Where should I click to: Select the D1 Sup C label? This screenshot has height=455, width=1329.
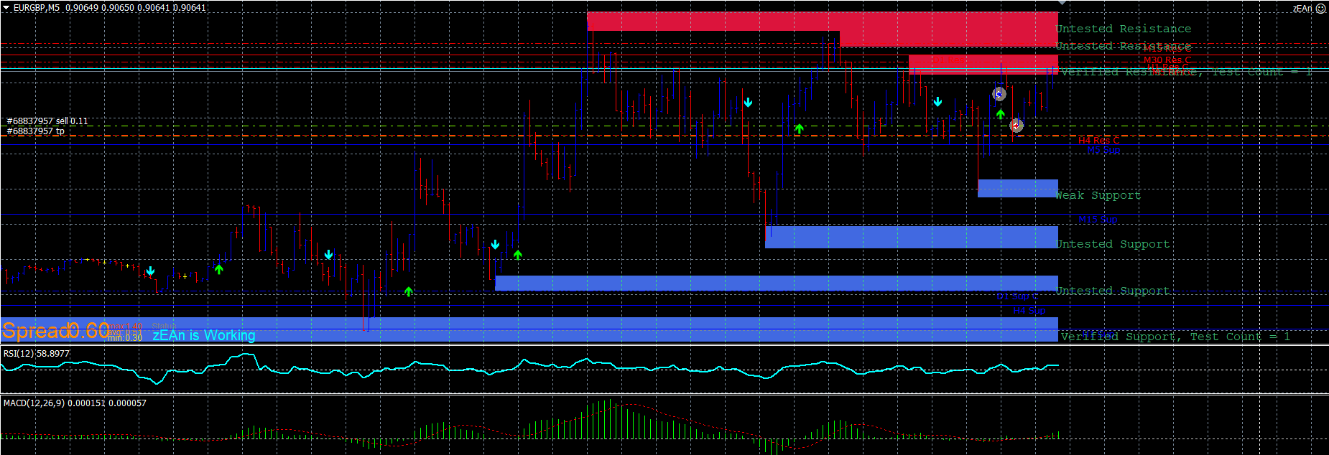point(1017,296)
